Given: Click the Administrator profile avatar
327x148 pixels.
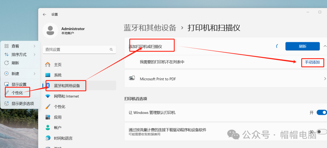Looking at the screenshot, I should tap(50, 30).
